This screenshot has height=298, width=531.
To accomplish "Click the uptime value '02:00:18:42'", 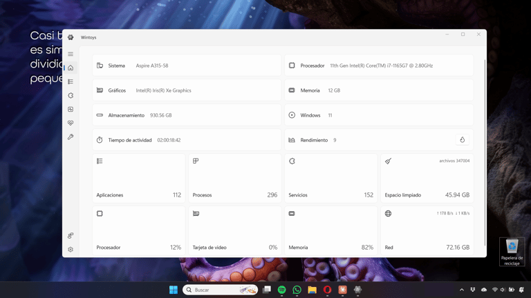I will coord(169,140).
